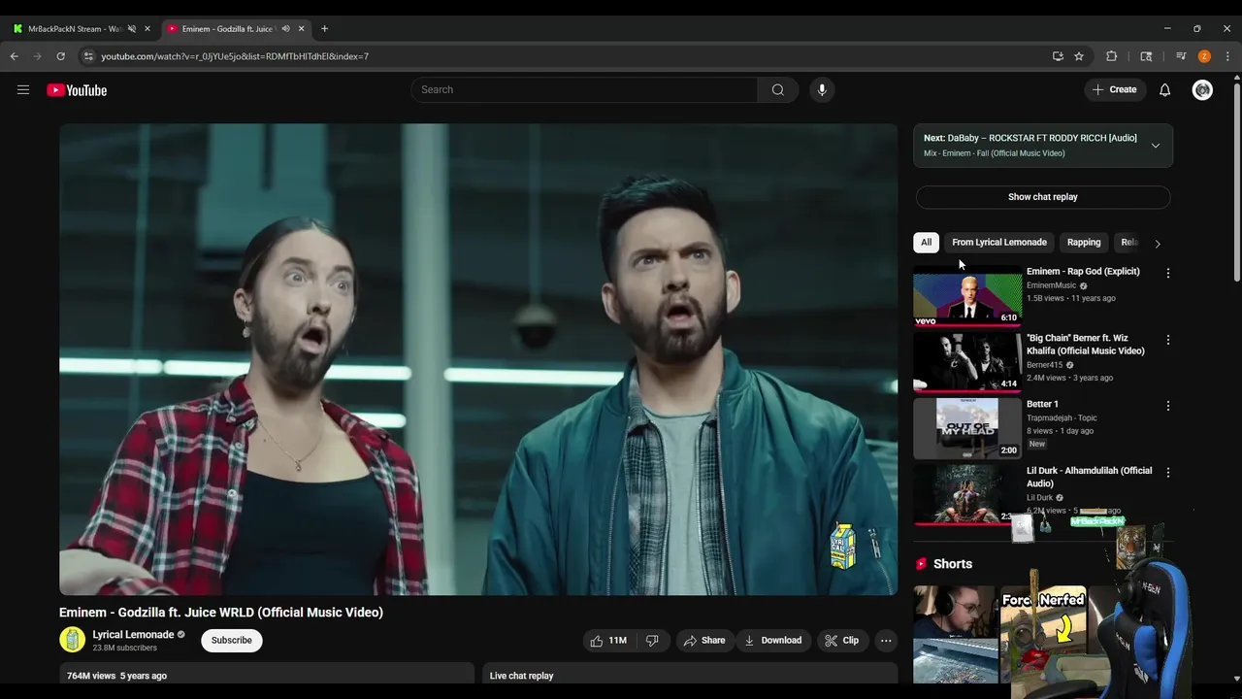Image resolution: width=1242 pixels, height=699 pixels.
Task: Close the Eminem - Godzilla tab
Action: click(x=302, y=28)
